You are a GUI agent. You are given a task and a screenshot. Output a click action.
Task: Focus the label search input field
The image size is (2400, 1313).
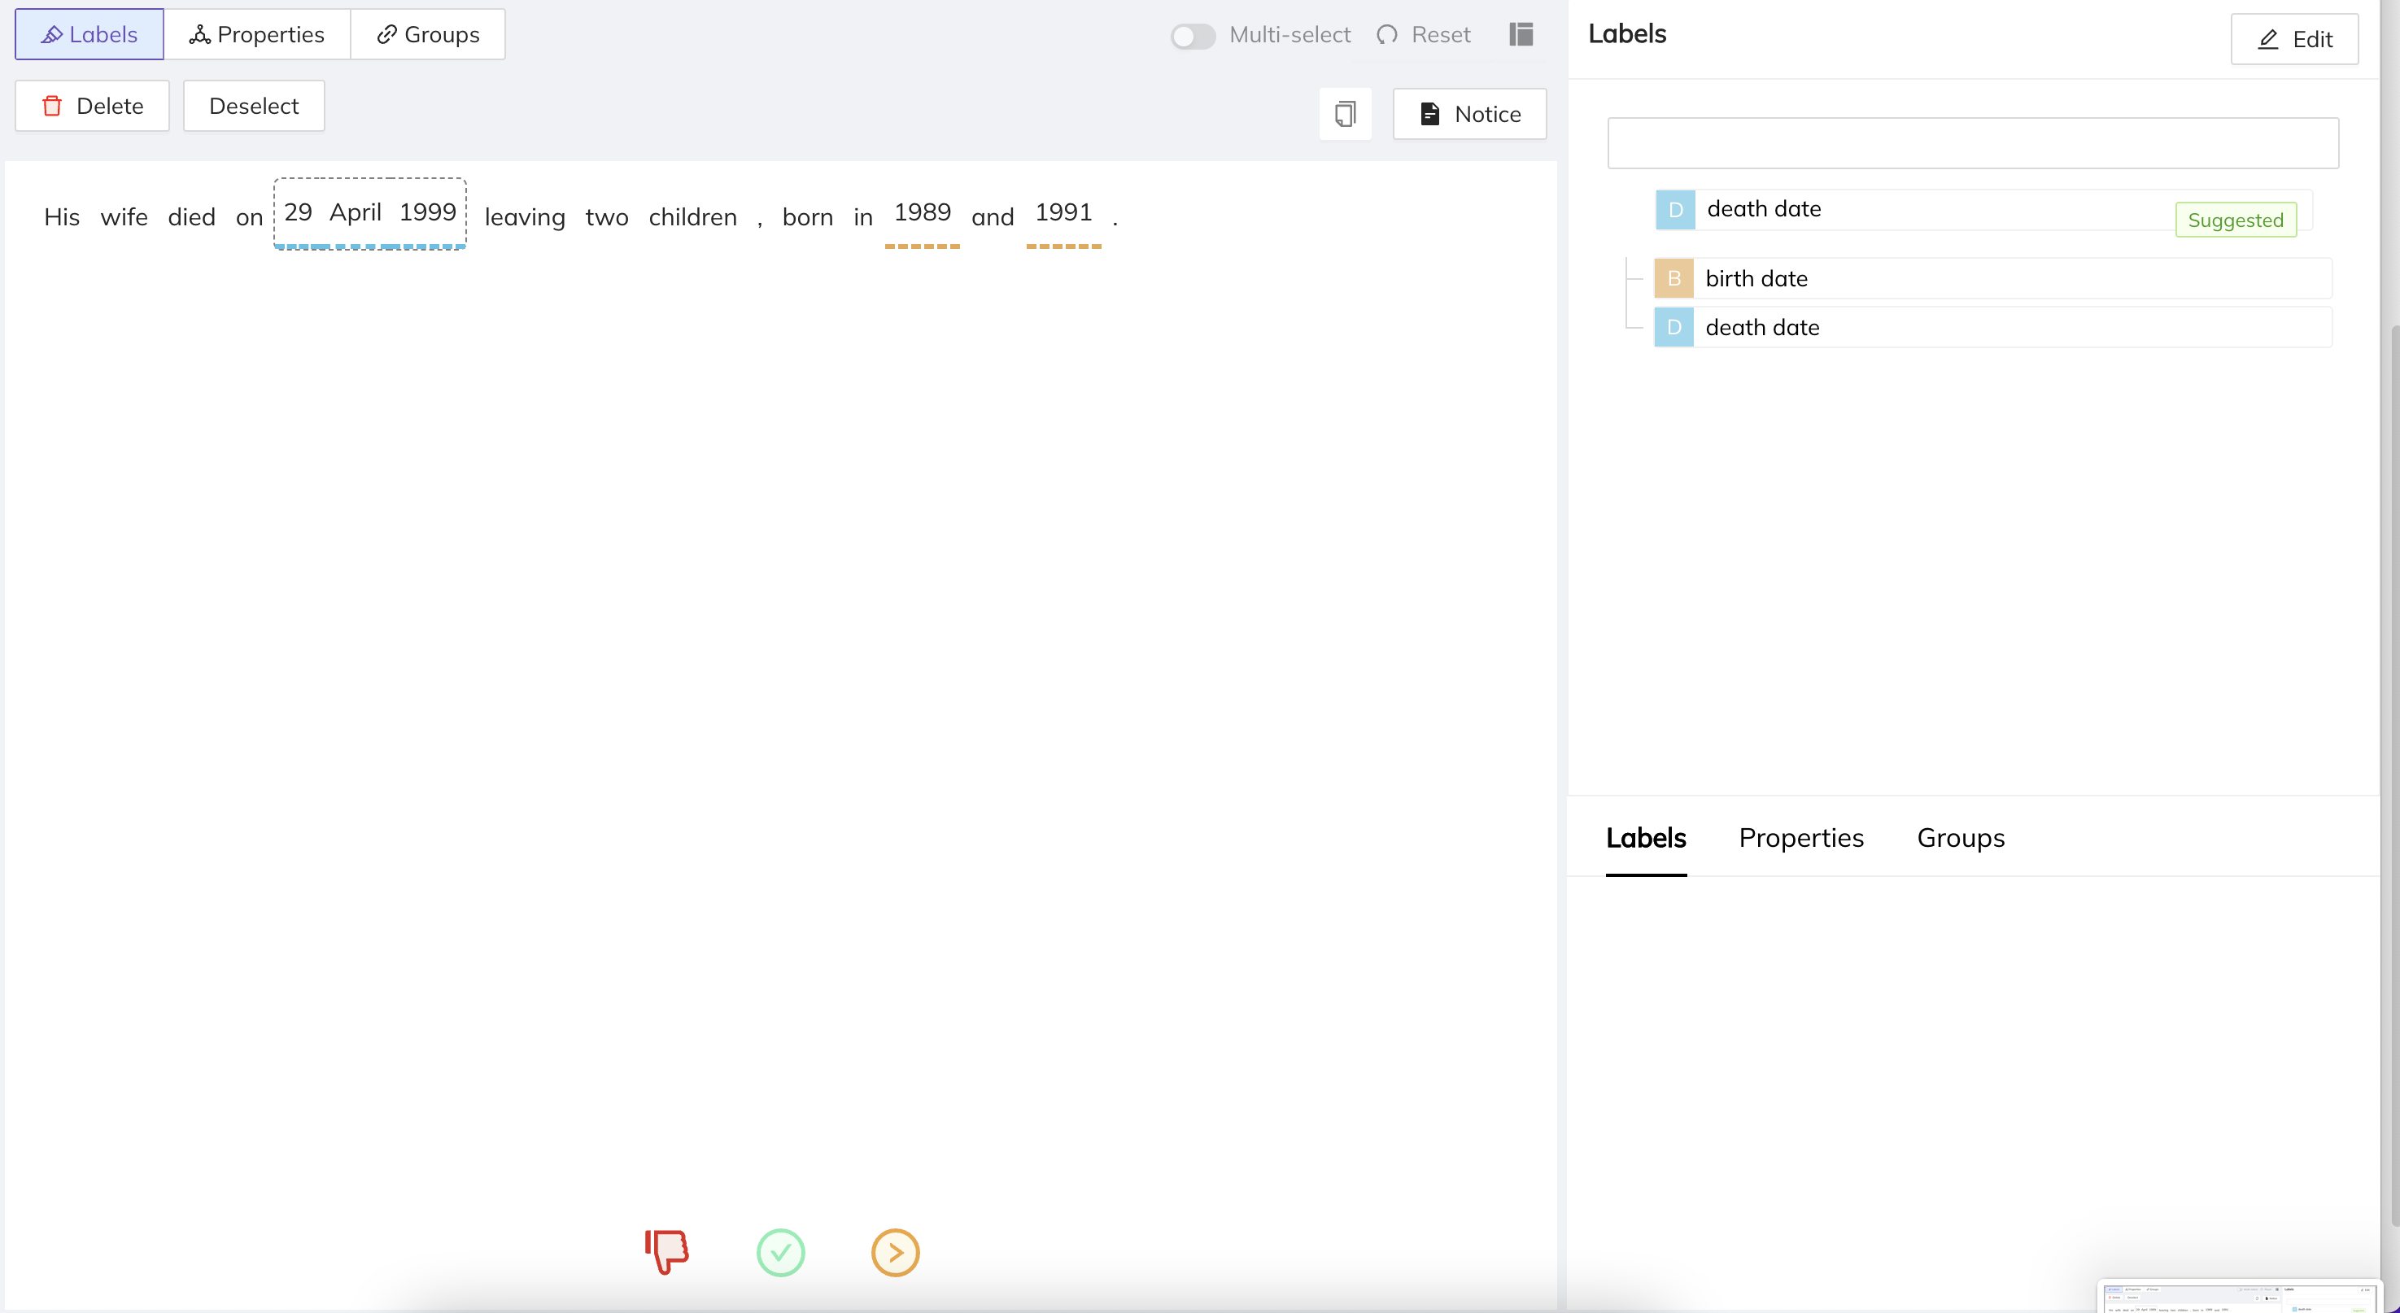(1972, 142)
